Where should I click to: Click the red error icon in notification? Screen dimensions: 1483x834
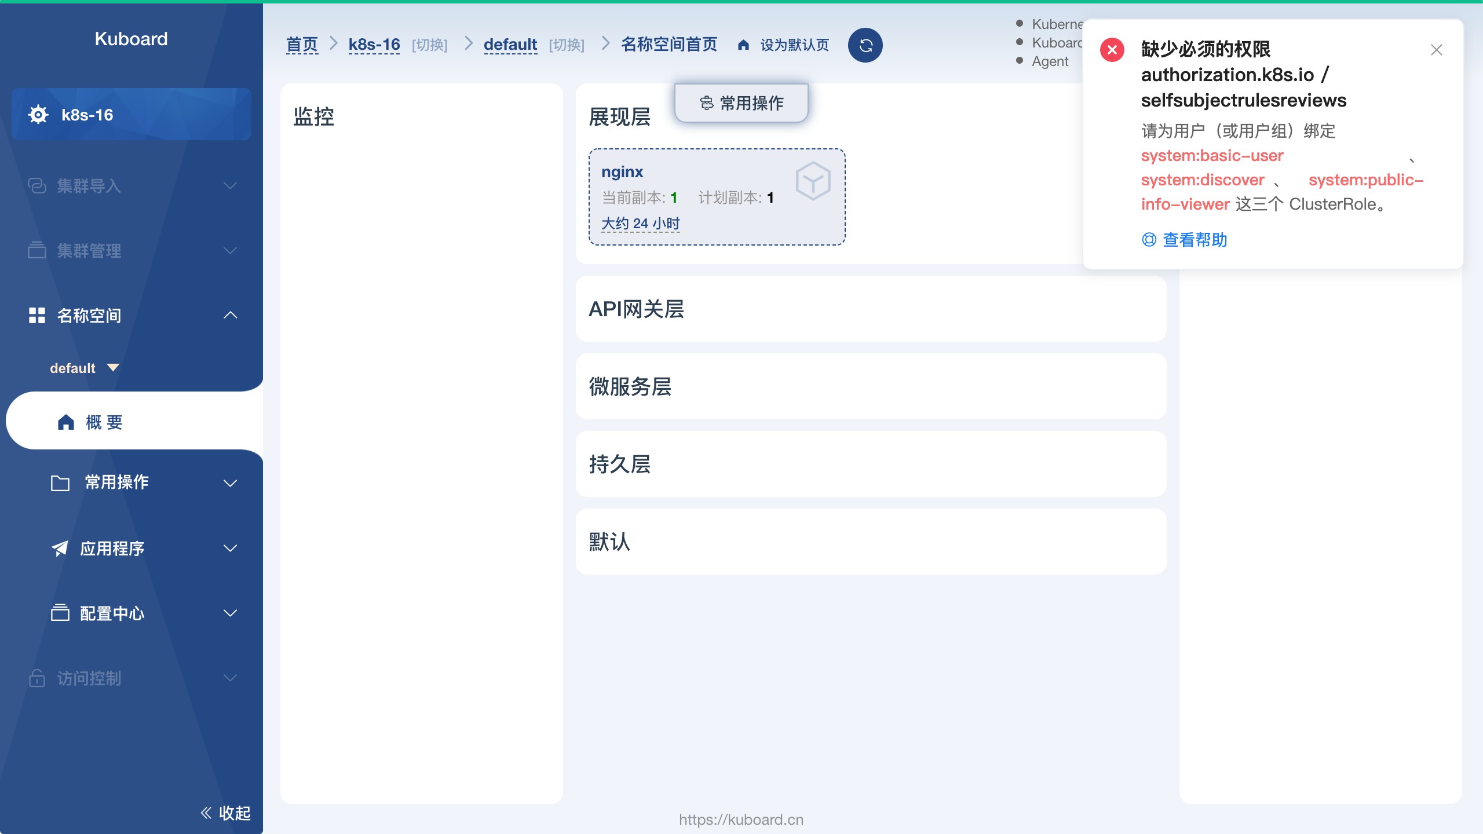click(1112, 50)
